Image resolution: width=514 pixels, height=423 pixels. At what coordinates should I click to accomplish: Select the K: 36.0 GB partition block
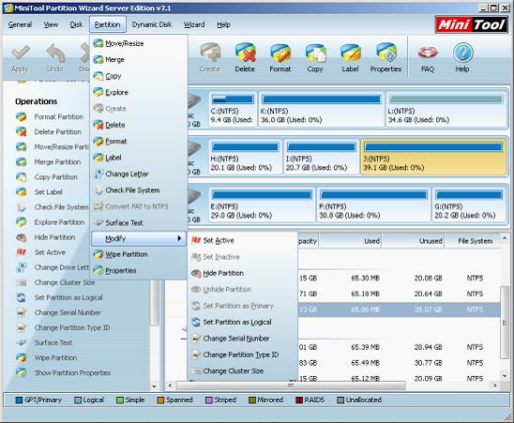(x=321, y=110)
